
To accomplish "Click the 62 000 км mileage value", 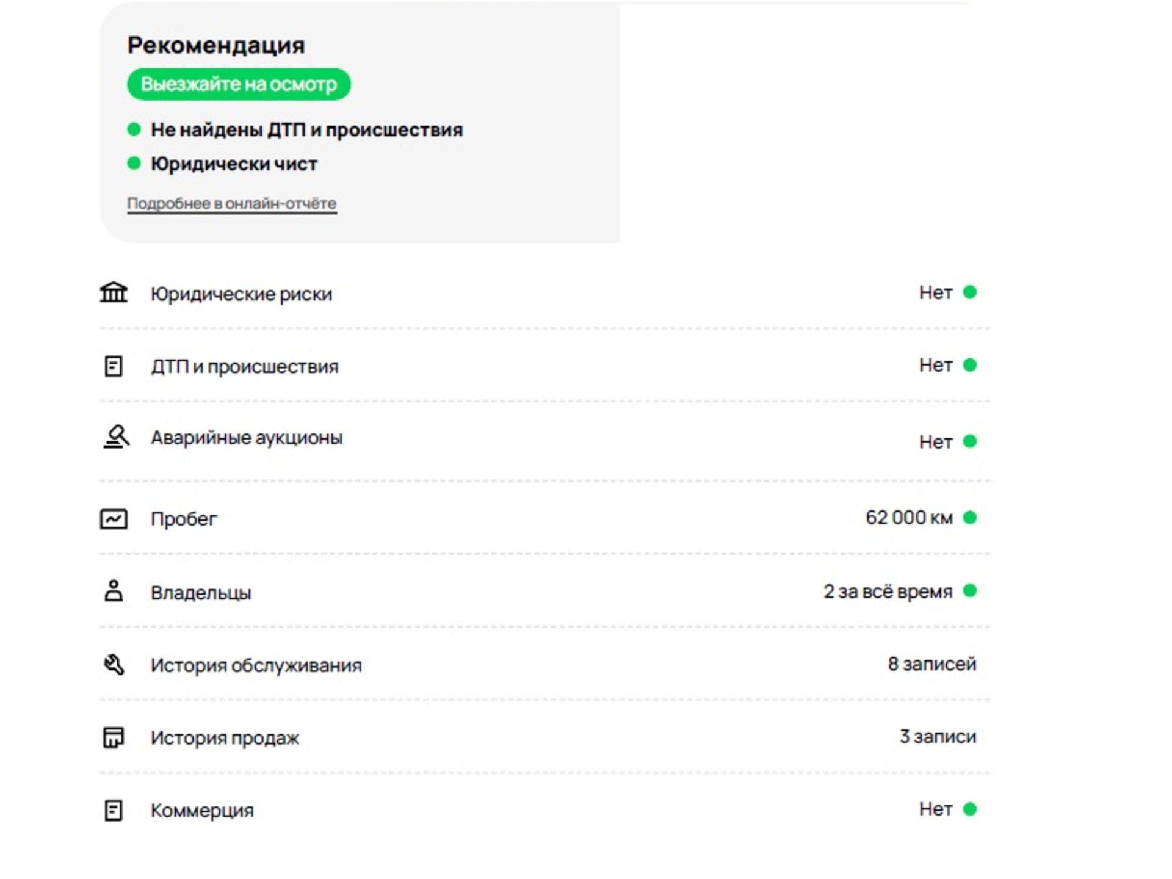I will 909,518.
